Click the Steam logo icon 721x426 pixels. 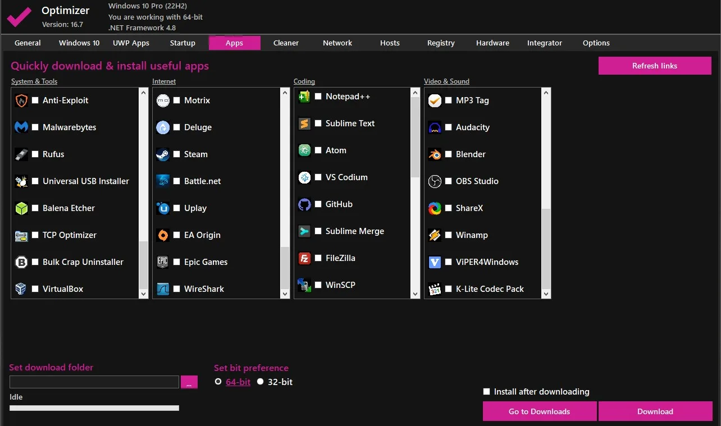(163, 154)
